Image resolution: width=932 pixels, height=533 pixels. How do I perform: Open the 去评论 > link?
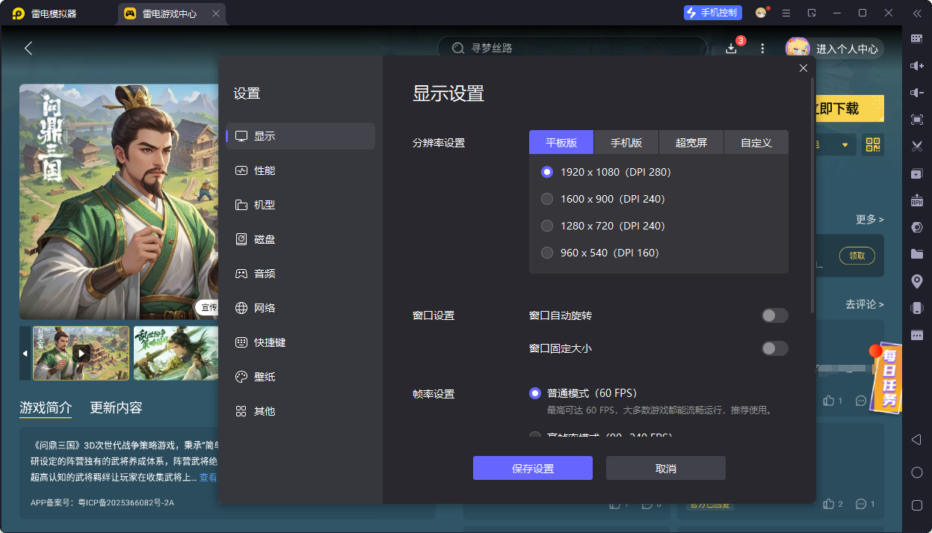pyautogui.click(x=865, y=304)
